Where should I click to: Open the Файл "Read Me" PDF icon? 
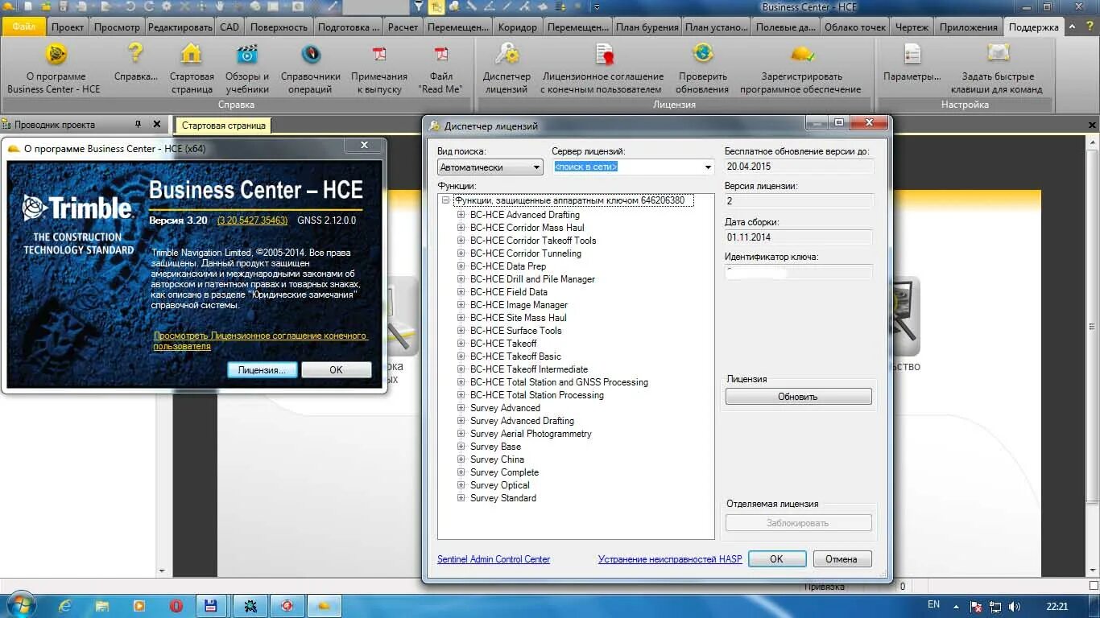pyautogui.click(x=441, y=55)
